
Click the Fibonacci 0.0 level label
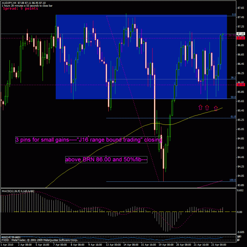click(234, 15)
